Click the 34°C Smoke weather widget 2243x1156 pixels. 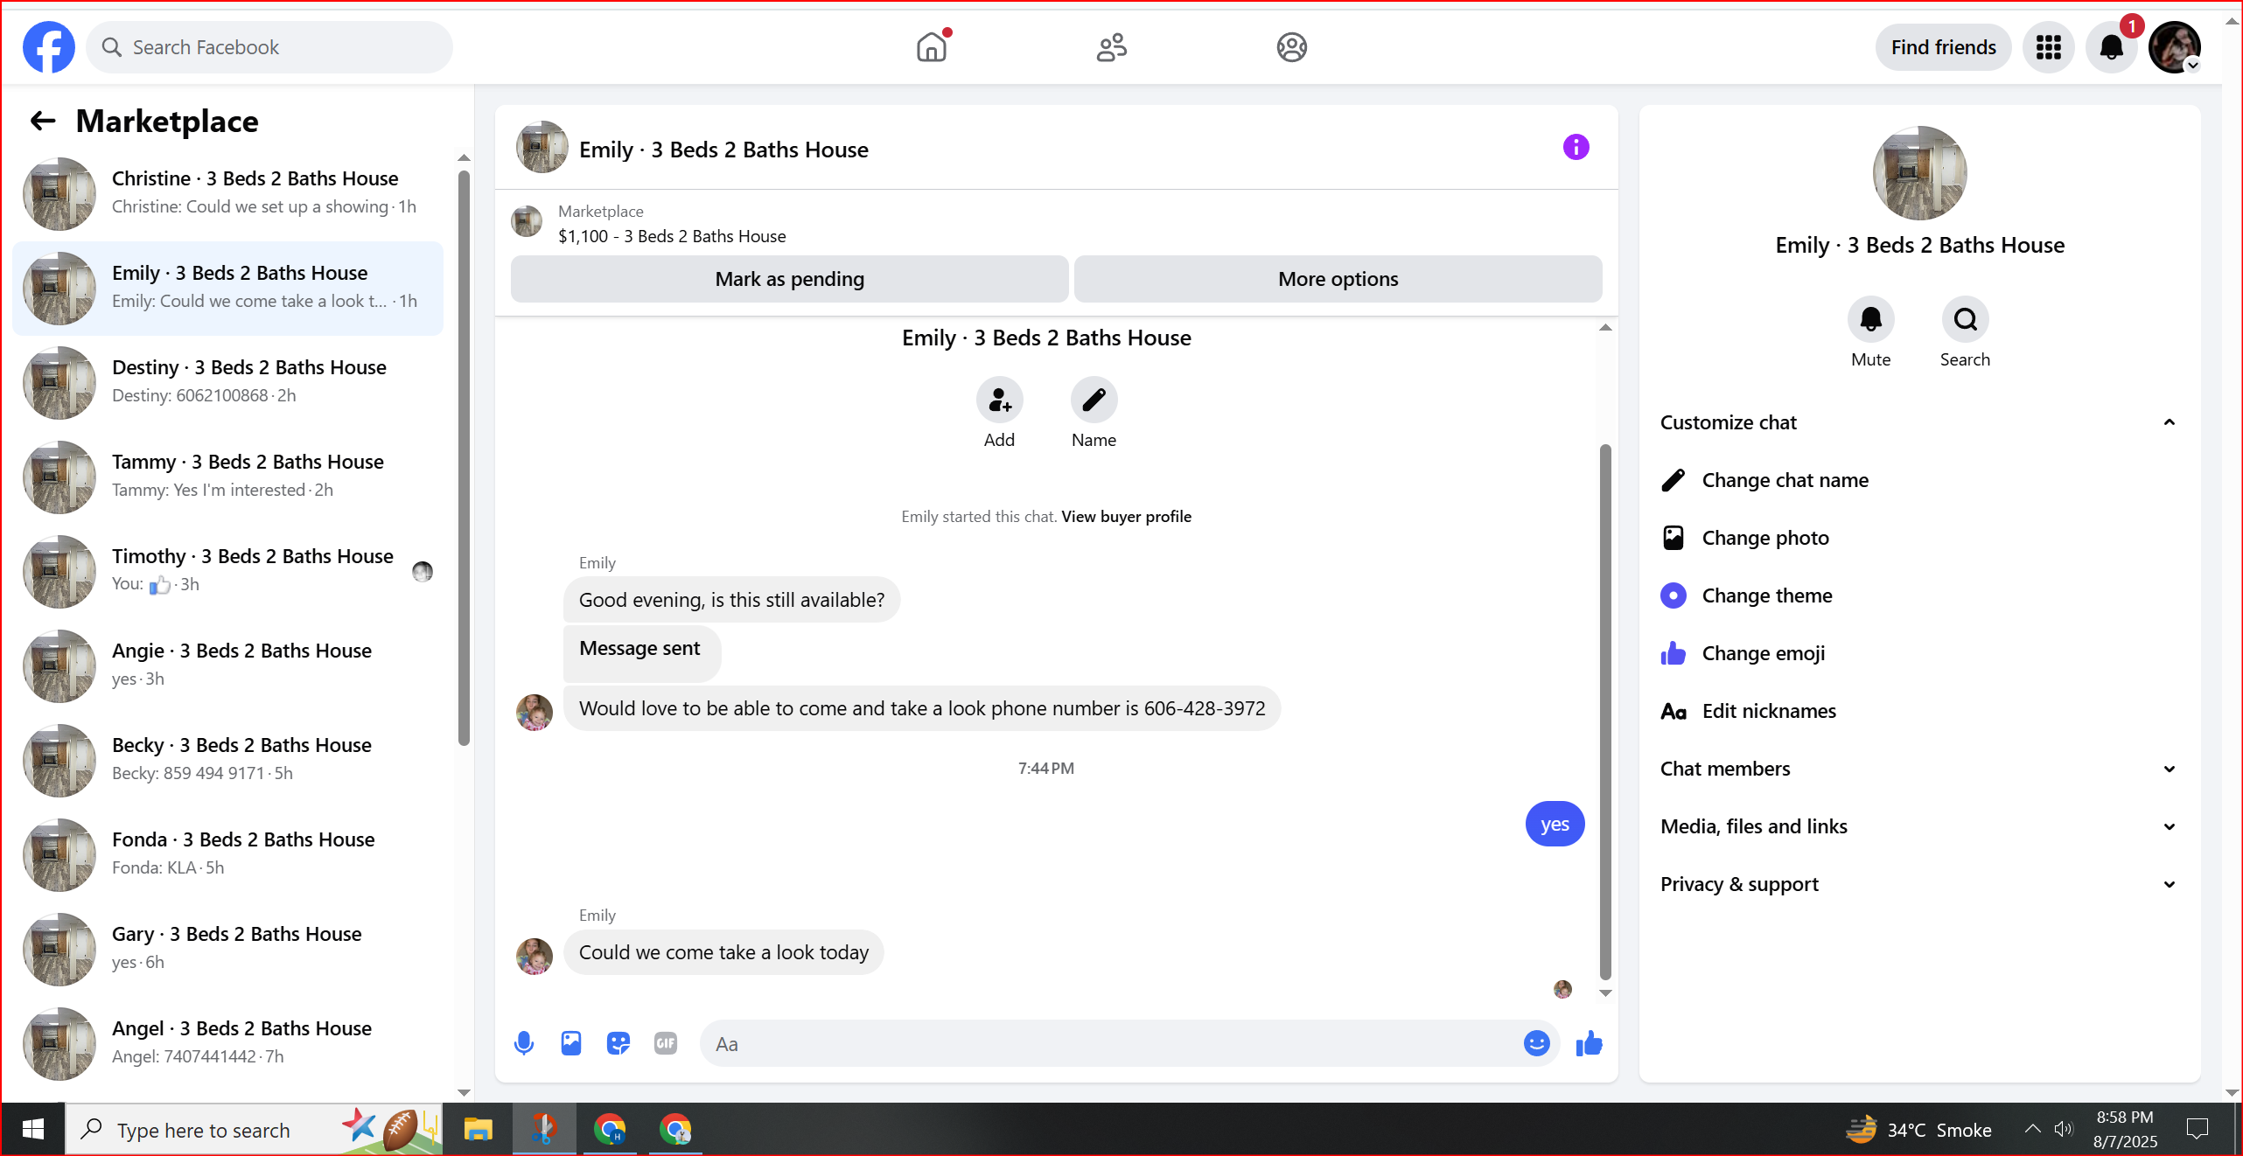pos(1919,1129)
